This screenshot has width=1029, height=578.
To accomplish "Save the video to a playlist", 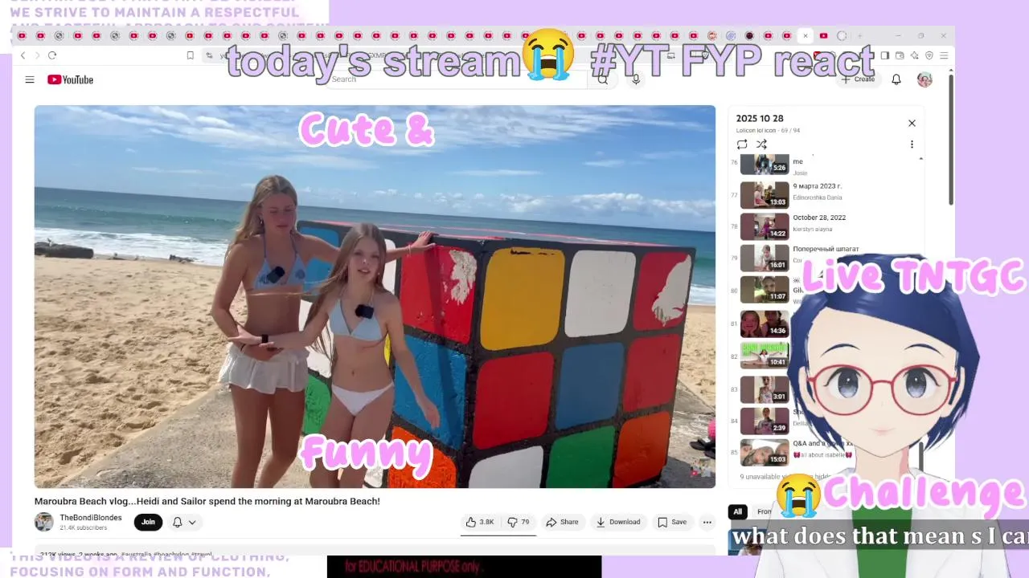I will (672, 522).
